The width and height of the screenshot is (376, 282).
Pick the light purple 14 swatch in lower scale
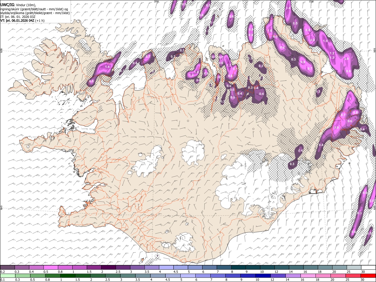(x=293, y=276)
